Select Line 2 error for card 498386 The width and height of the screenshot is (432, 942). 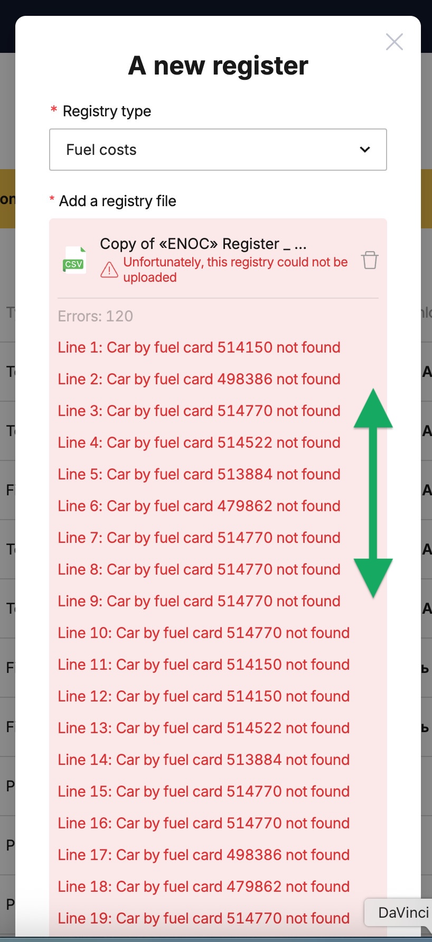(199, 379)
